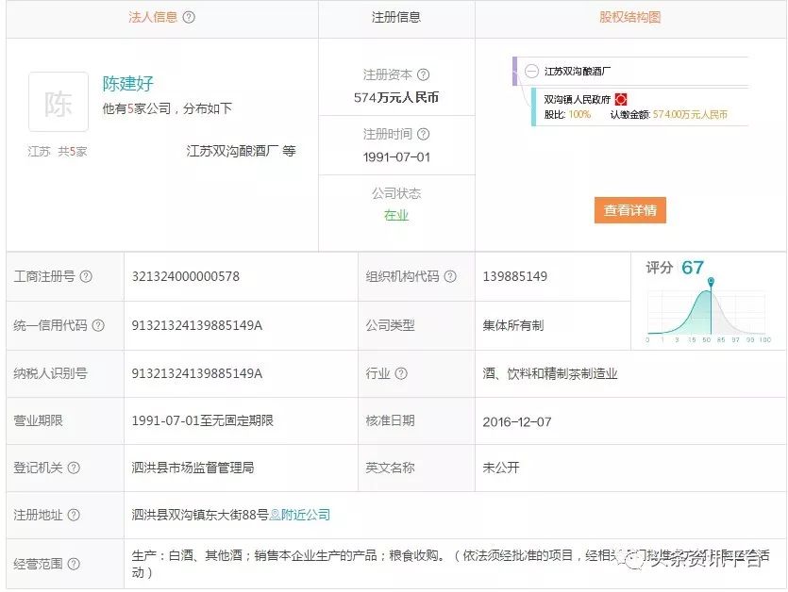Image resolution: width=788 pixels, height=592 pixels.
Task: Click help icon beside 工商注册号
Action: (x=86, y=277)
